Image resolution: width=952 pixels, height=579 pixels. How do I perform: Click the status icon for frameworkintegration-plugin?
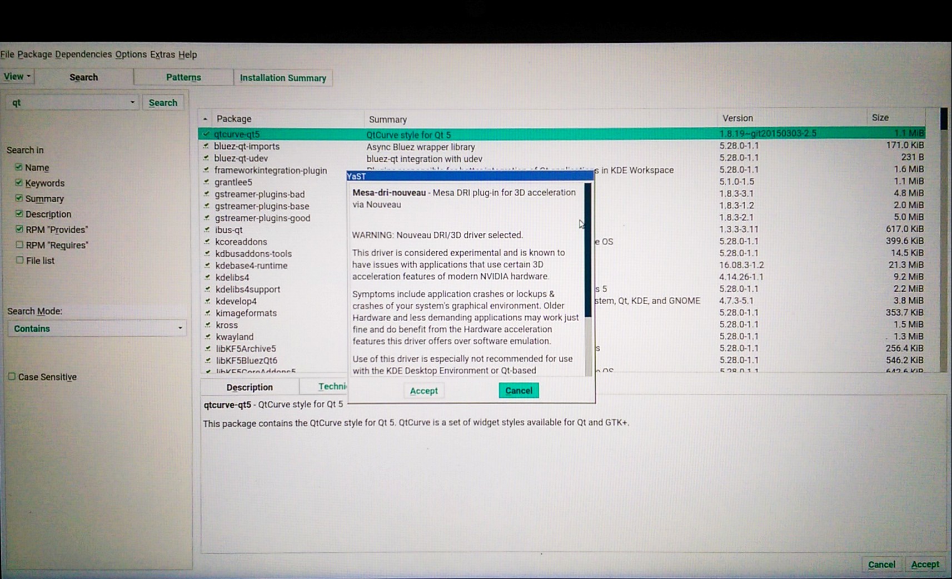pyautogui.click(x=206, y=170)
